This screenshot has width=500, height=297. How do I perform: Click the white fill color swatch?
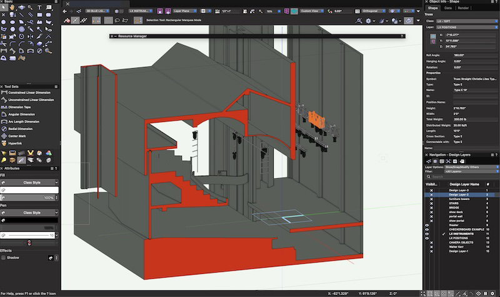29,190
